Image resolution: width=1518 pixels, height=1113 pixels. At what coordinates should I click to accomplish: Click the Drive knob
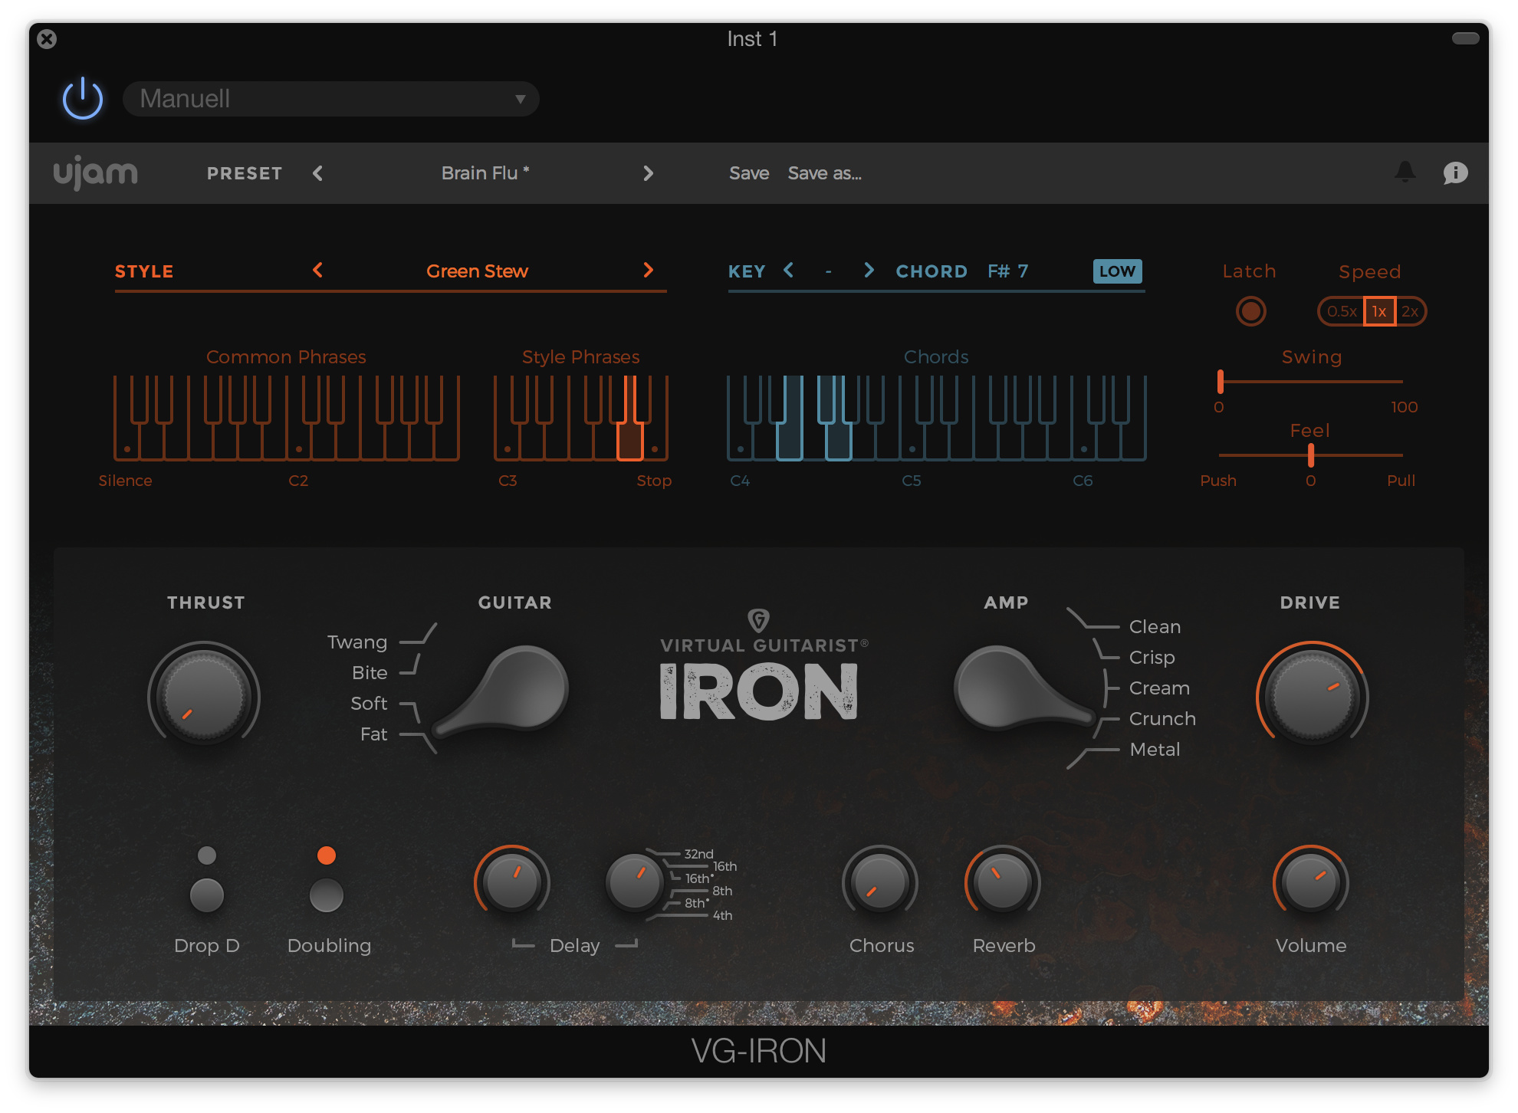click(1312, 696)
